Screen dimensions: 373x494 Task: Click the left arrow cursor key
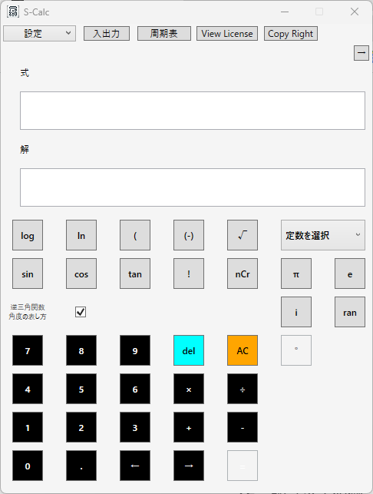(135, 466)
